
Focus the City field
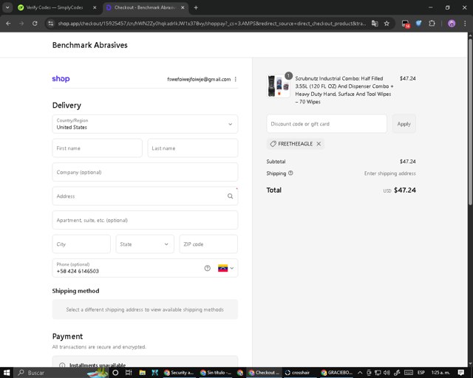click(81, 244)
